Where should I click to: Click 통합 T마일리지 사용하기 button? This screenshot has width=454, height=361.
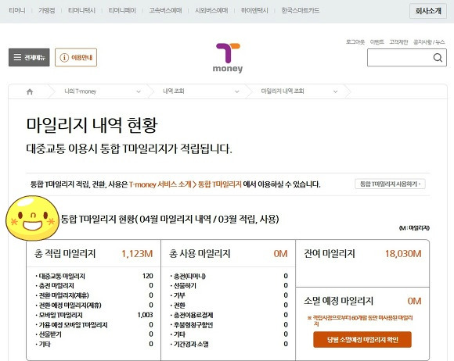[390, 184]
